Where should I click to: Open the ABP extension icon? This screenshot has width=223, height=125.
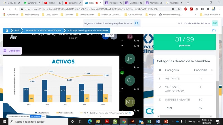tap(186, 9)
